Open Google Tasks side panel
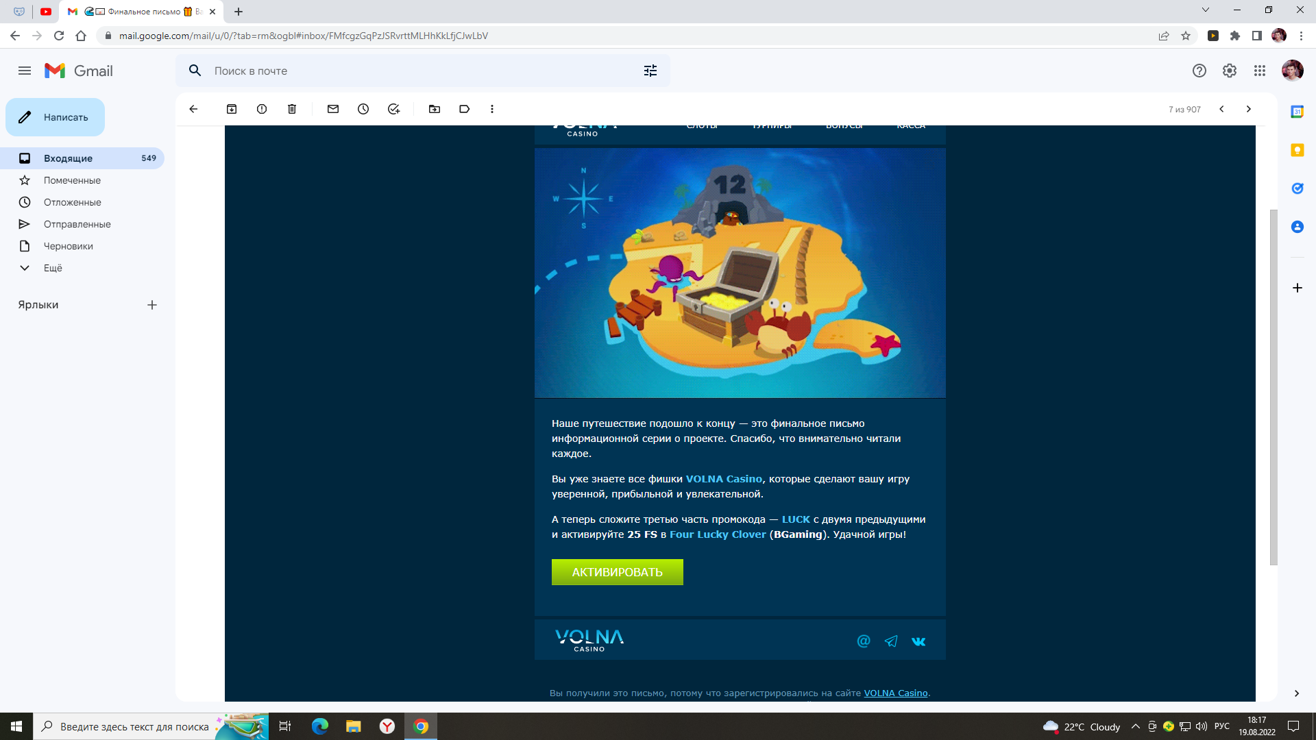This screenshot has height=740, width=1316. 1297,188
